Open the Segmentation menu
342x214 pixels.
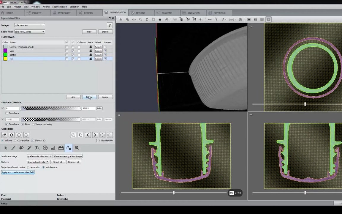(x=59, y=7)
